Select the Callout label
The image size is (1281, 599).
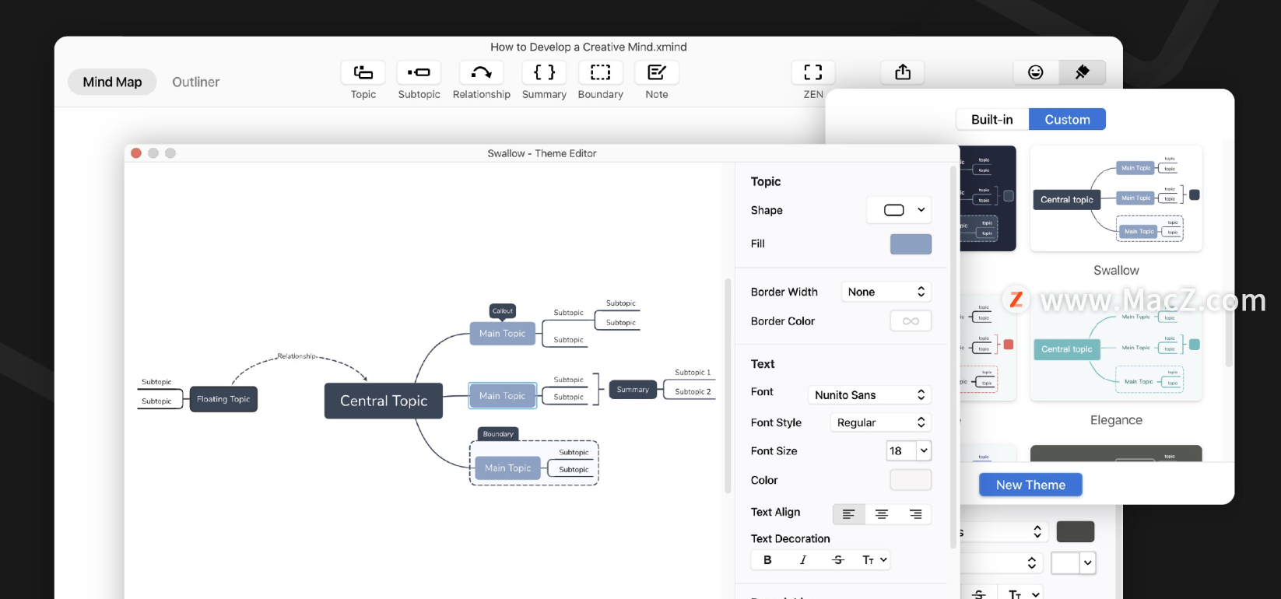tap(503, 311)
